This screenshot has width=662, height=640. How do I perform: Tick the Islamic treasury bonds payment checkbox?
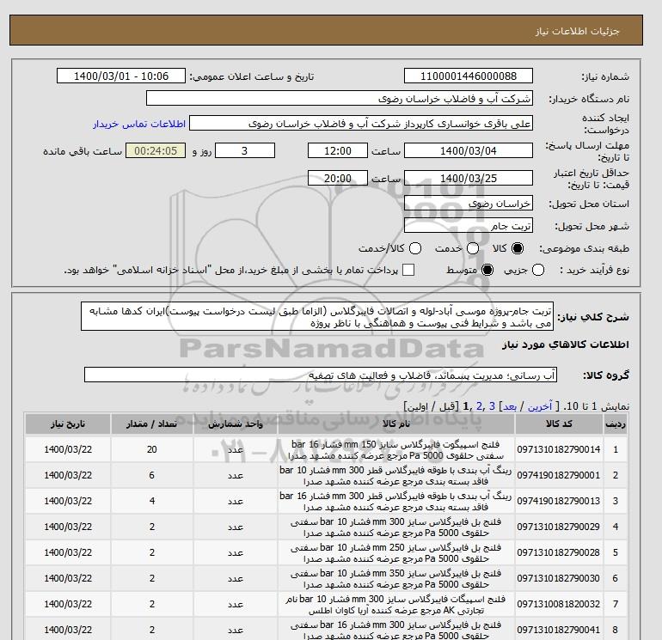pyautogui.click(x=408, y=270)
